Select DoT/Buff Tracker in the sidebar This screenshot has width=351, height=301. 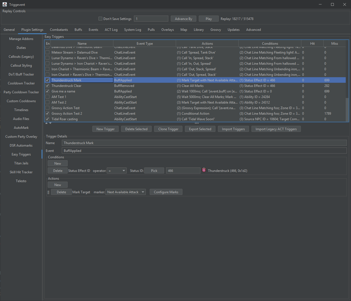point(21,74)
